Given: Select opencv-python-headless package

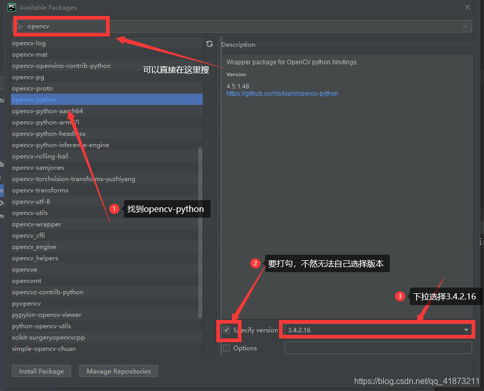Looking at the screenshot, I should click(107, 134).
